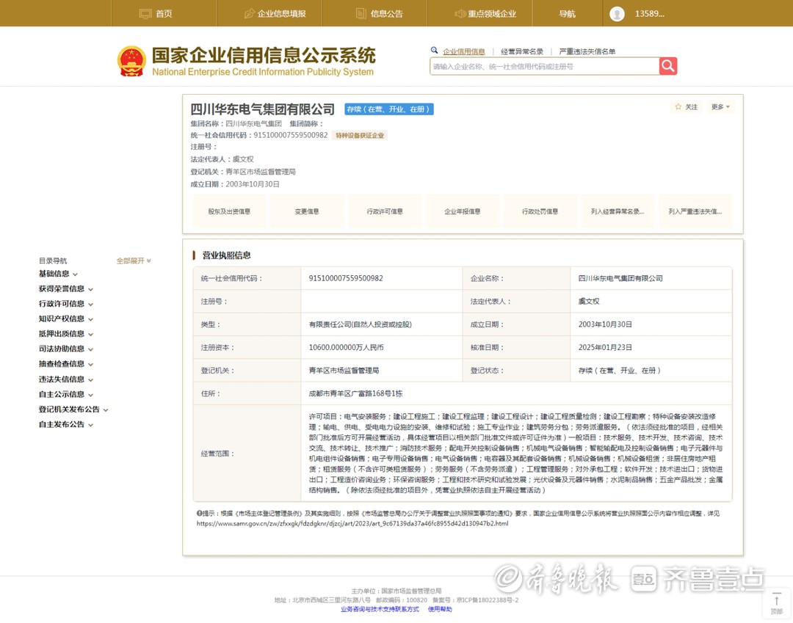Open the 使用帮助 footer link

(x=440, y=609)
